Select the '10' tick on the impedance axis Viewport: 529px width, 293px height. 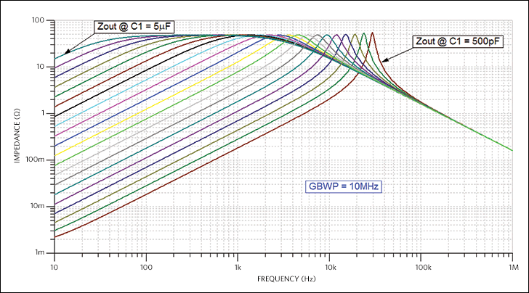pos(44,67)
